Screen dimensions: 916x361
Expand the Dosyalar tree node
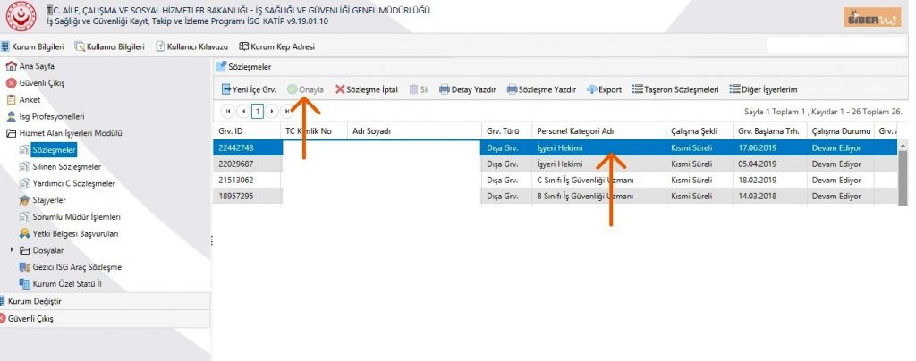coord(12,250)
